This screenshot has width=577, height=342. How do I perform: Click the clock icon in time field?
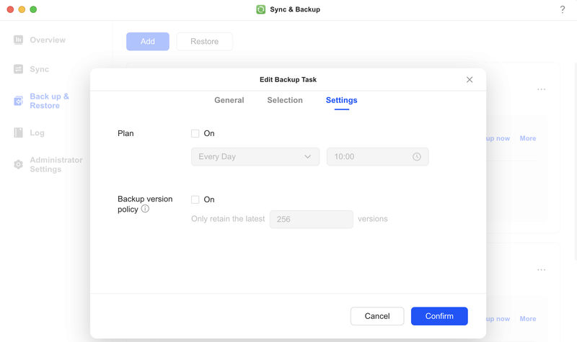click(x=417, y=157)
